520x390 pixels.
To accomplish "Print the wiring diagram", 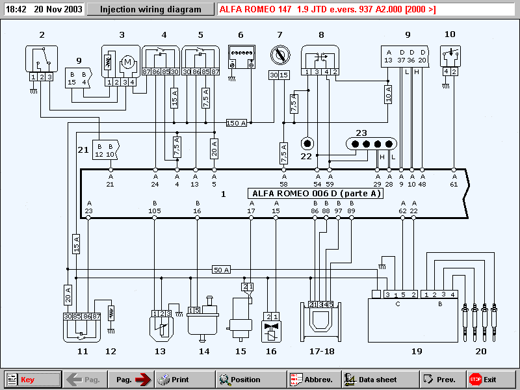I will click(185, 380).
